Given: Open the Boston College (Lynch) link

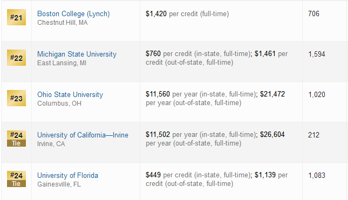Looking at the screenshot, I should click(x=73, y=14).
